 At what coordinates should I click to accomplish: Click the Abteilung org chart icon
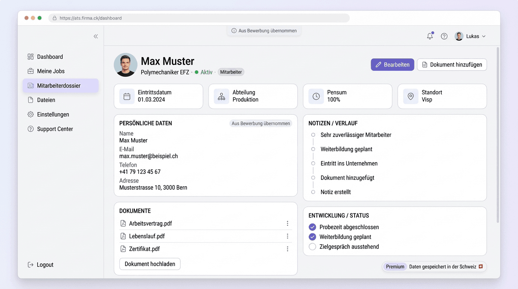[221, 96]
